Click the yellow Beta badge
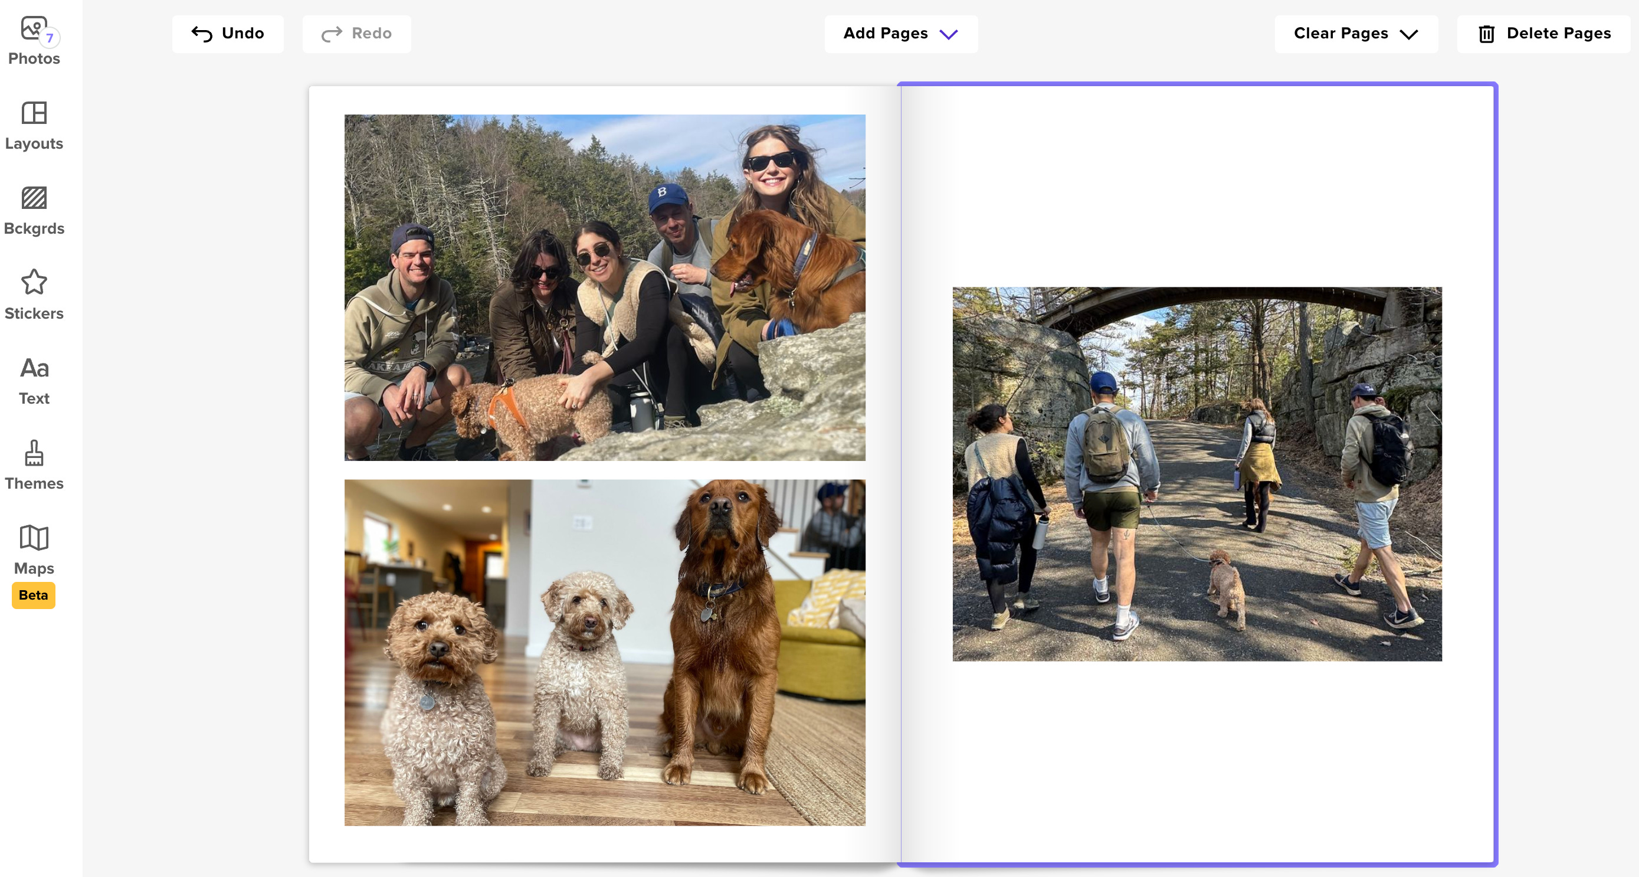Image resolution: width=1639 pixels, height=877 pixels. [x=33, y=595]
